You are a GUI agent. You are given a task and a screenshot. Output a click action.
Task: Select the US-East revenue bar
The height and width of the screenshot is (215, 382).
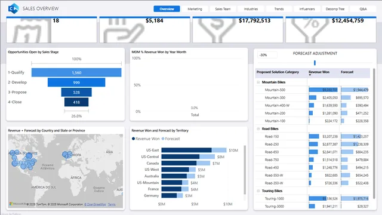pyautogui.click(x=186, y=150)
